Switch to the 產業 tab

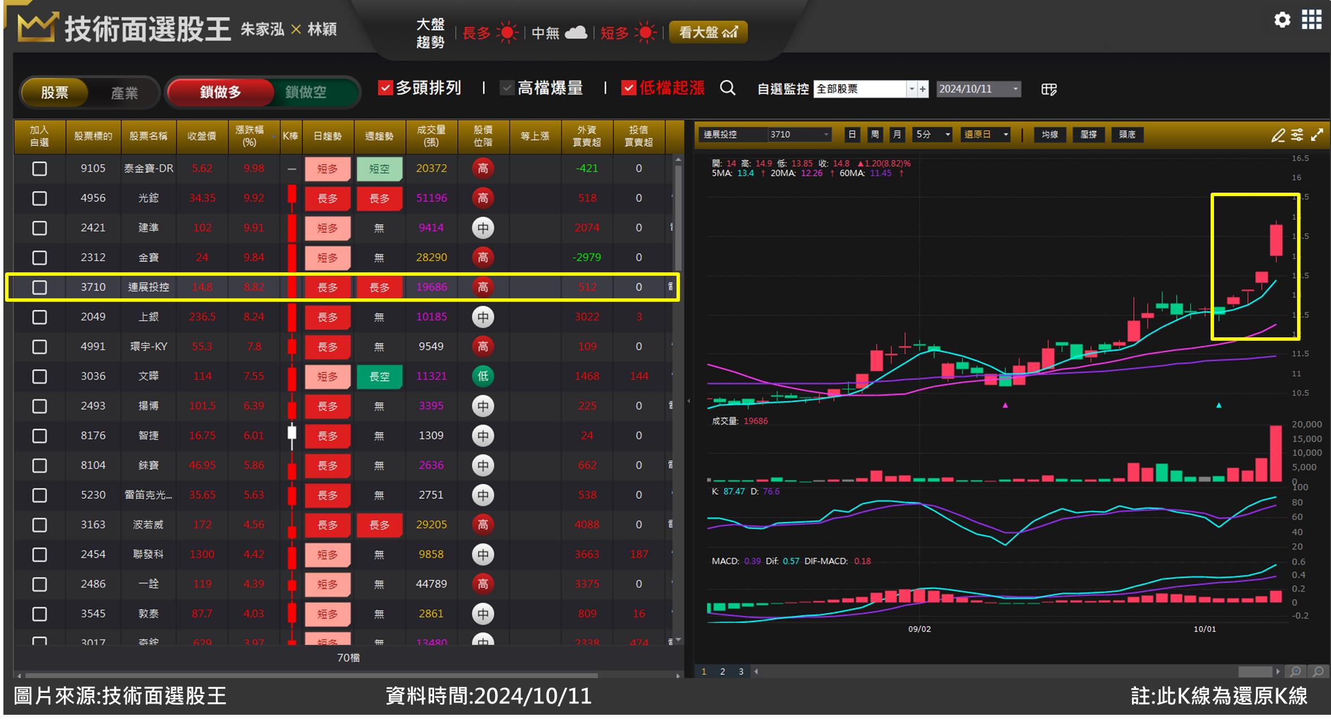[x=124, y=93]
